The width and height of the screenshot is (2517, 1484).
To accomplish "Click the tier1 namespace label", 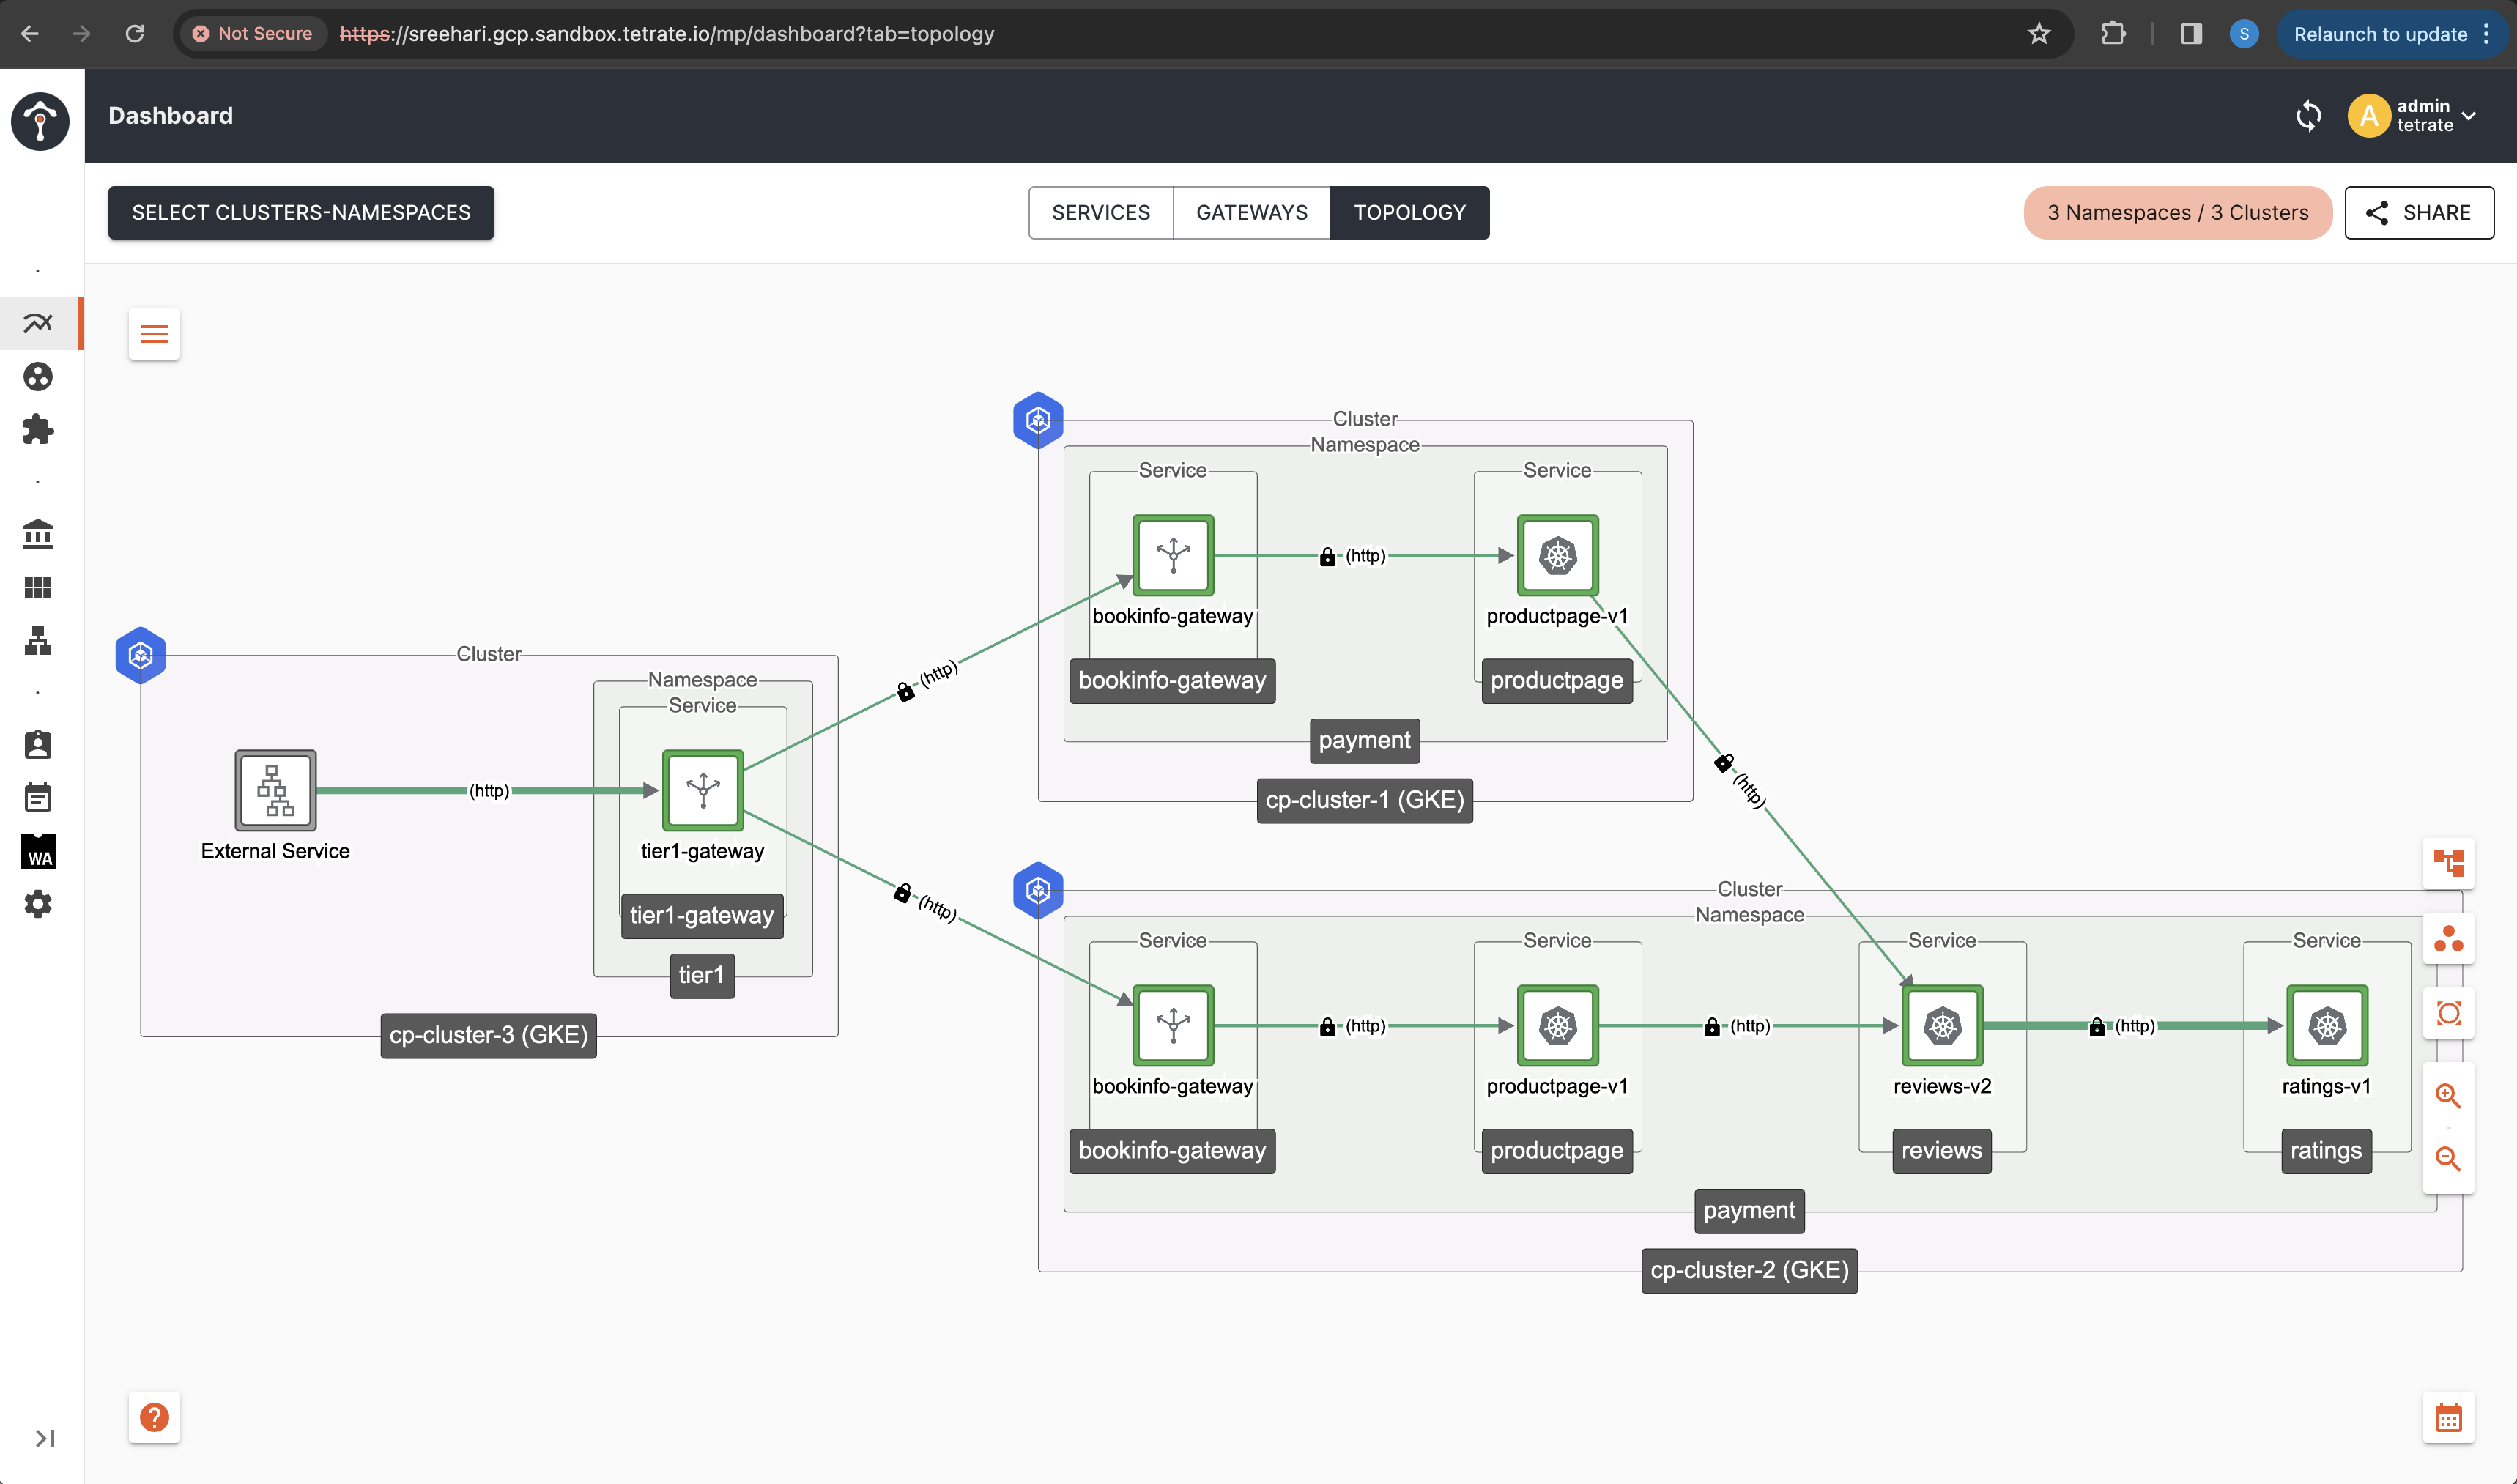I will [701, 975].
